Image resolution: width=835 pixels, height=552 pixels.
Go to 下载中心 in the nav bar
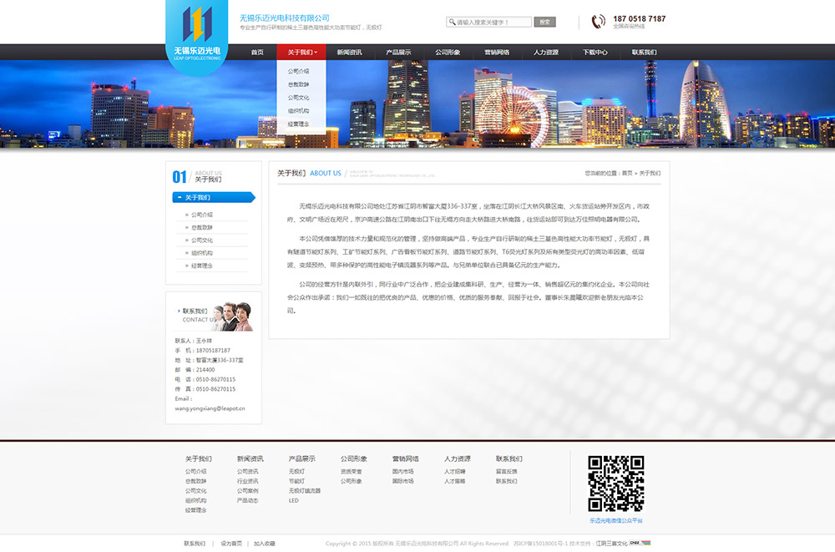coord(595,52)
